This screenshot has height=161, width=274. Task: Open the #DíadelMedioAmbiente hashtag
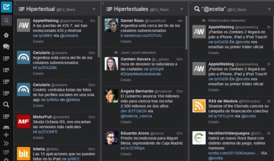[141, 74]
